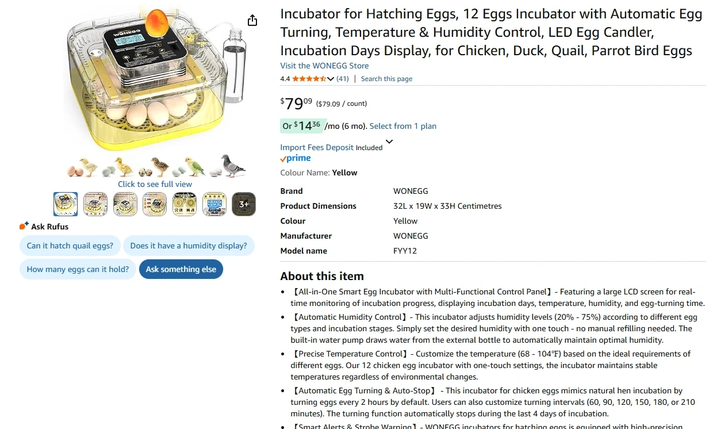The height and width of the screenshot is (429, 709).
Task: Select the second product image thumbnail
Action: coord(95,204)
